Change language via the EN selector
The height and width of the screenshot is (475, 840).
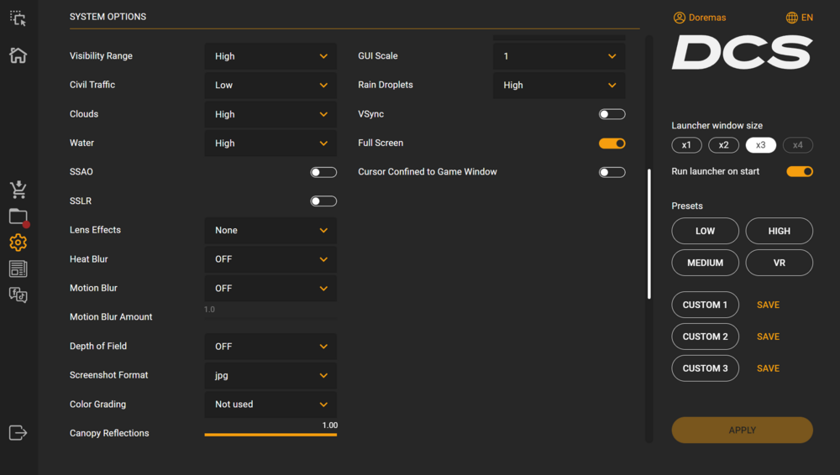pyautogui.click(x=799, y=18)
